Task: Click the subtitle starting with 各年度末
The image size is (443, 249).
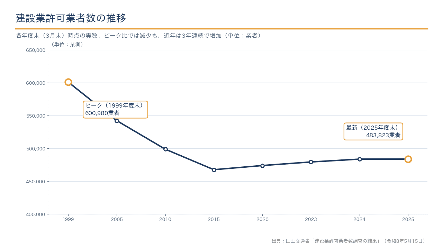Action: pyautogui.click(x=138, y=35)
